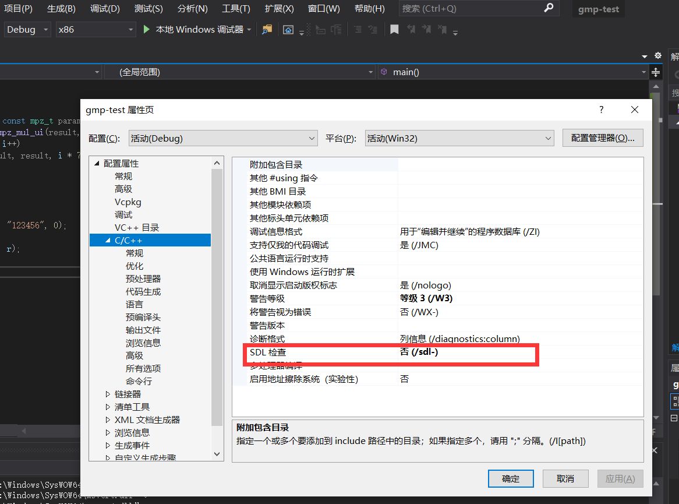Select 常规 under 配置属性
This screenshot has width=679, height=504.
click(123, 177)
